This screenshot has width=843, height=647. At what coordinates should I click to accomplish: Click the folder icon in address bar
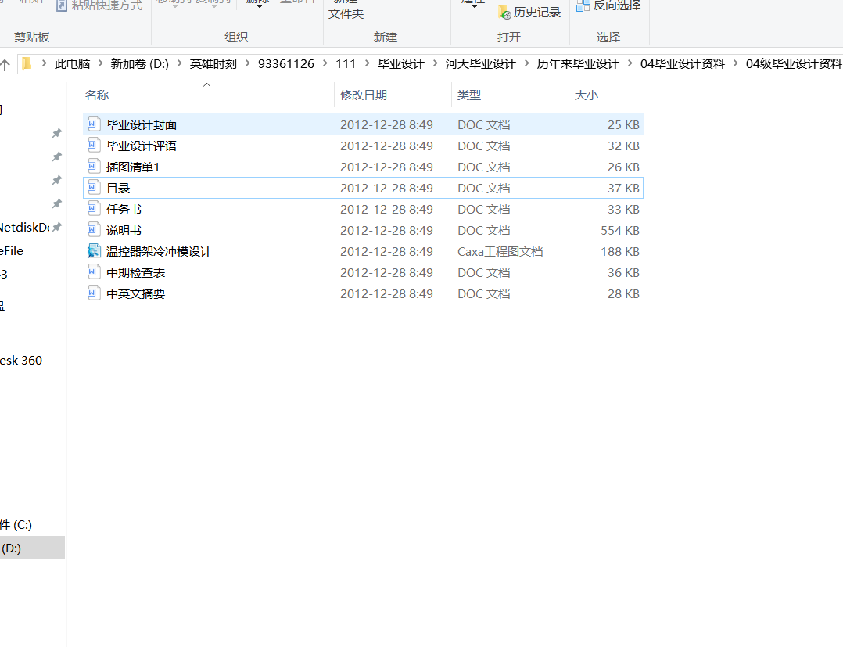[x=27, y=64]
